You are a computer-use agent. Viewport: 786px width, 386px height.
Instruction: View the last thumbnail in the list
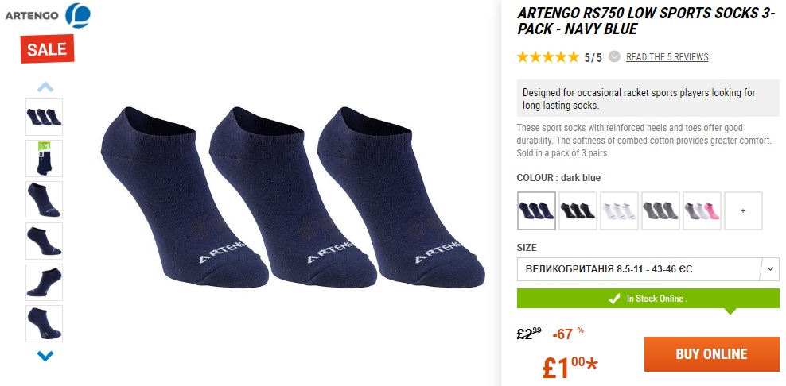[x=44, y=323]
